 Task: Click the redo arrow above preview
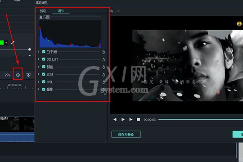(118, 11)
